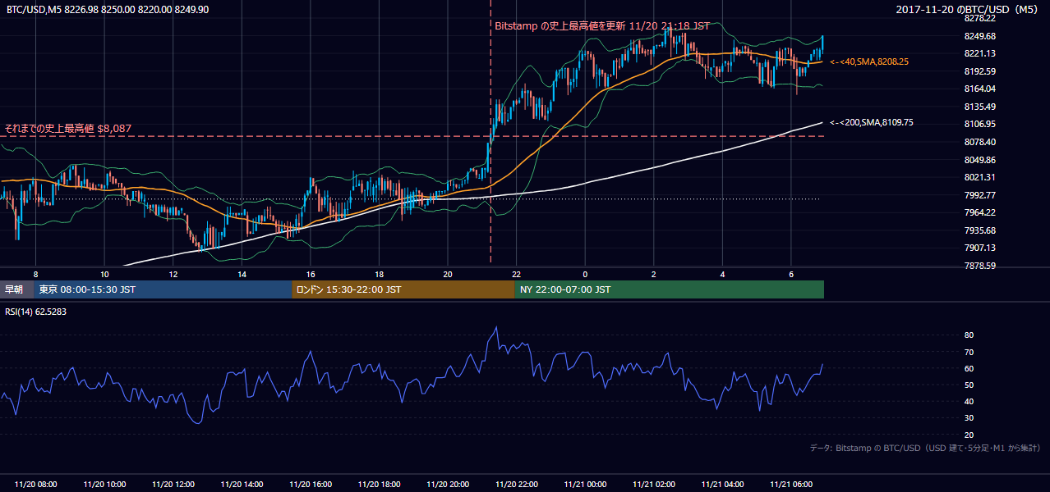This screenshot has width=1050, height=492.
Task: Click the データ: Bitstamp source note
Action: coord(925,448)
